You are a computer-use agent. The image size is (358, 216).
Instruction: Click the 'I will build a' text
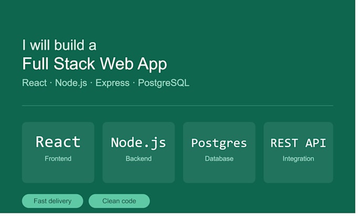59,45
